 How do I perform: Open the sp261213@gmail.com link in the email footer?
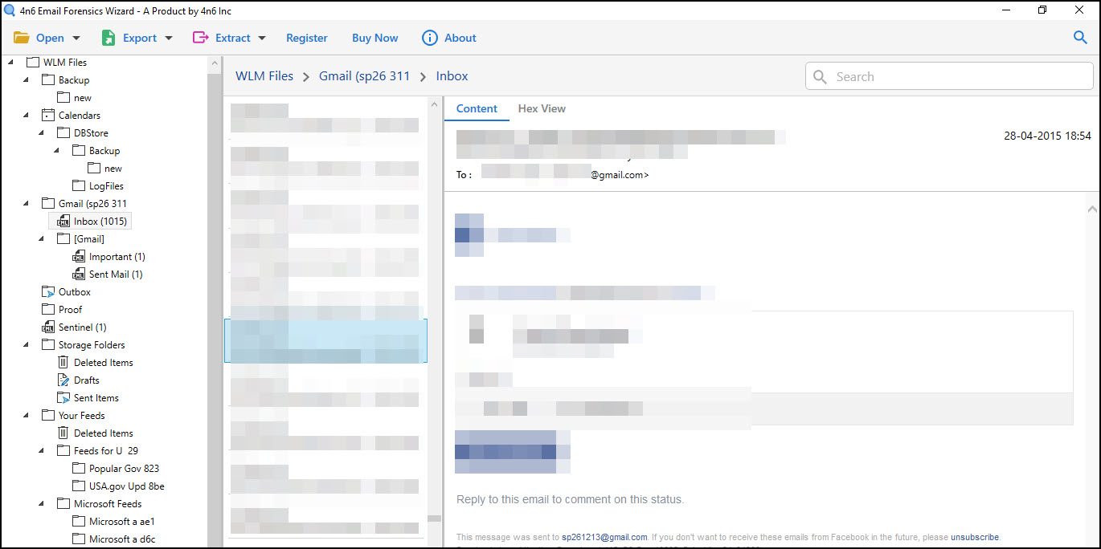point(604,537)
